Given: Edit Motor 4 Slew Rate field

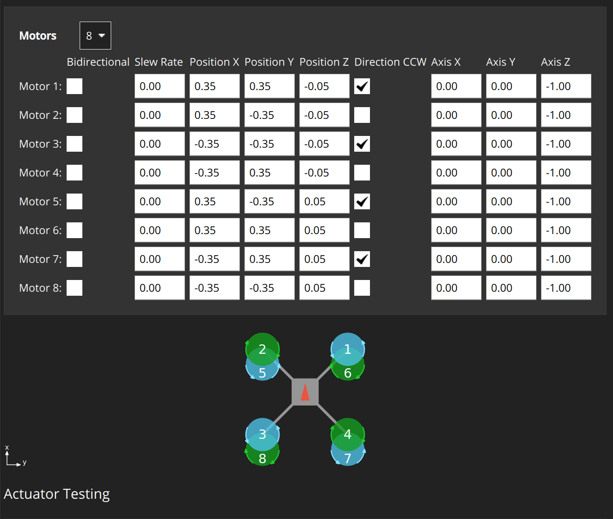Looking at the screenshot, I should click(x=160, y=172).
